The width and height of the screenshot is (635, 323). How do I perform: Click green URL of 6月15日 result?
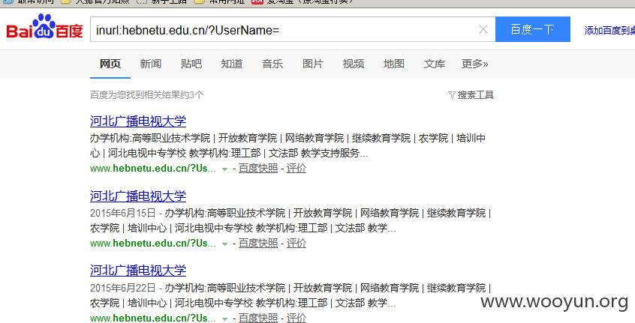click(152, 244)
